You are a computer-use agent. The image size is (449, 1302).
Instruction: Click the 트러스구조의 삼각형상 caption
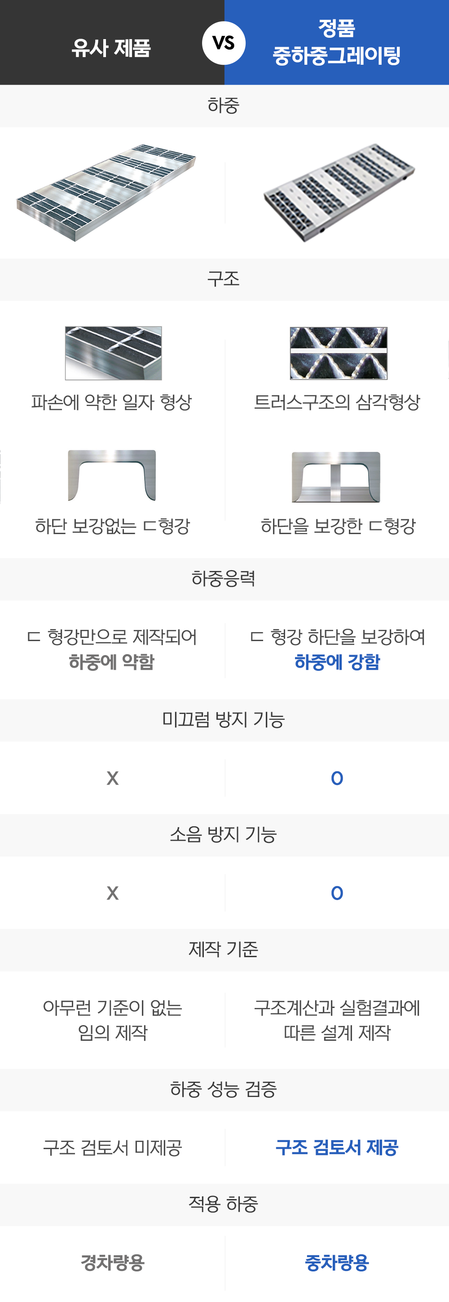pyautogui.click(x=337, y=402)
